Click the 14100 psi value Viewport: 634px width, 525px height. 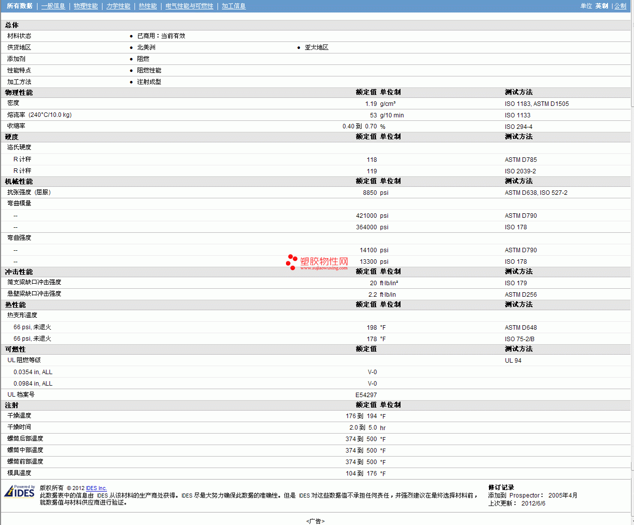tap(374, 250)
